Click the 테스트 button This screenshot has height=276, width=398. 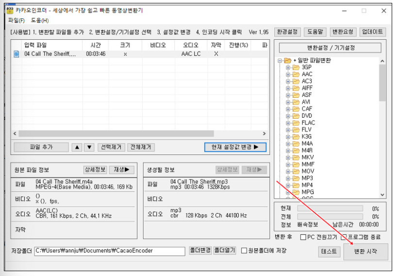(x=329, y=251)
